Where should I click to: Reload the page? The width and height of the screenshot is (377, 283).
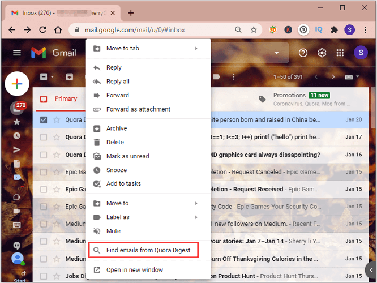tap(43, 30)
